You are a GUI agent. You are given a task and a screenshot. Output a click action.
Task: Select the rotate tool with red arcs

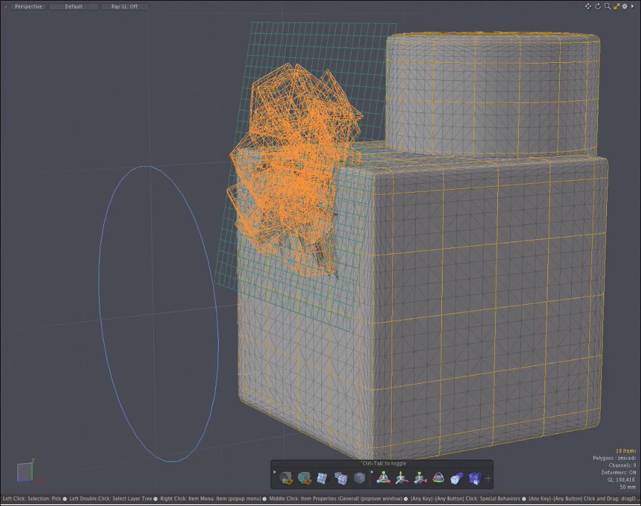(438, 478)
